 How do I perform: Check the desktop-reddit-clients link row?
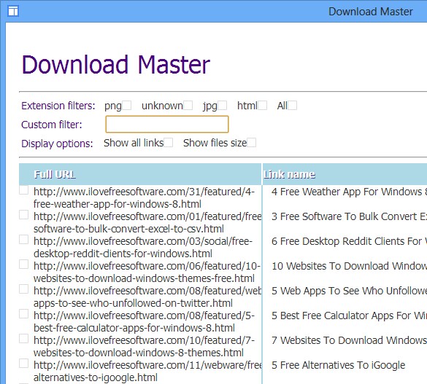23,240
